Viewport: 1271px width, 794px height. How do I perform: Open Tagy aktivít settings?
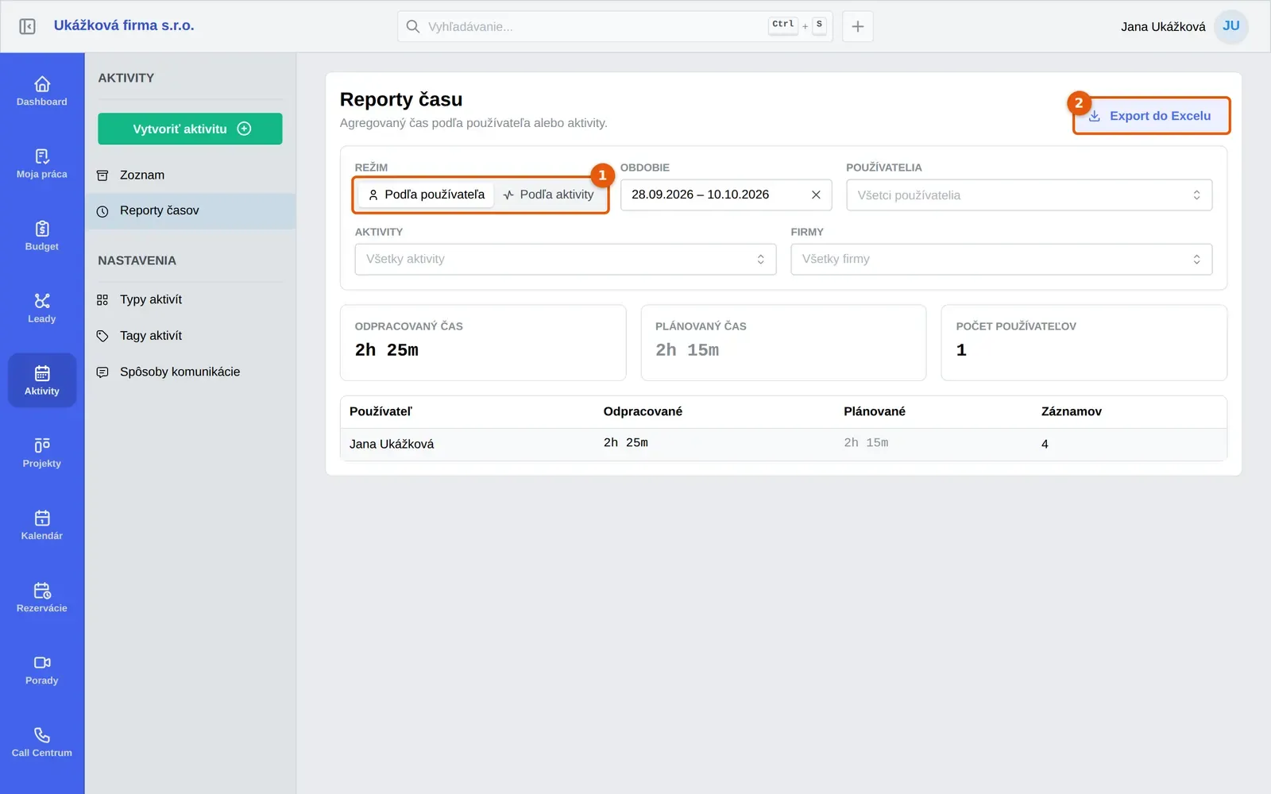click(191, 336)
